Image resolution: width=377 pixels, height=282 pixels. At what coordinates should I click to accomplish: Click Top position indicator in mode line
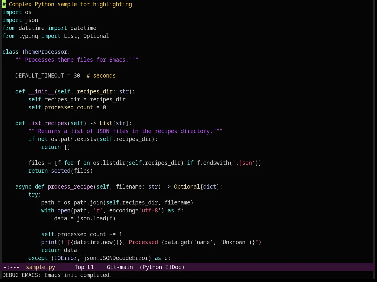(79, 267)
